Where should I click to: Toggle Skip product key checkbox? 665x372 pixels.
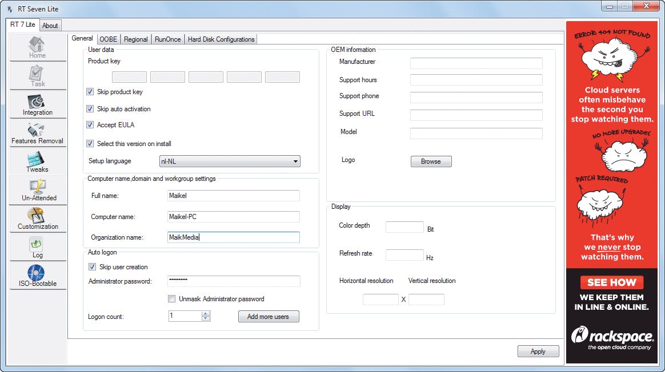90,91
